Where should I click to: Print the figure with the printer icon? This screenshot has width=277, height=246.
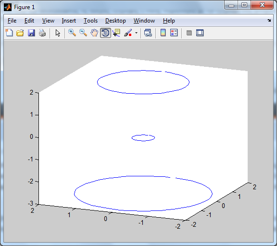tap(42, 33)
